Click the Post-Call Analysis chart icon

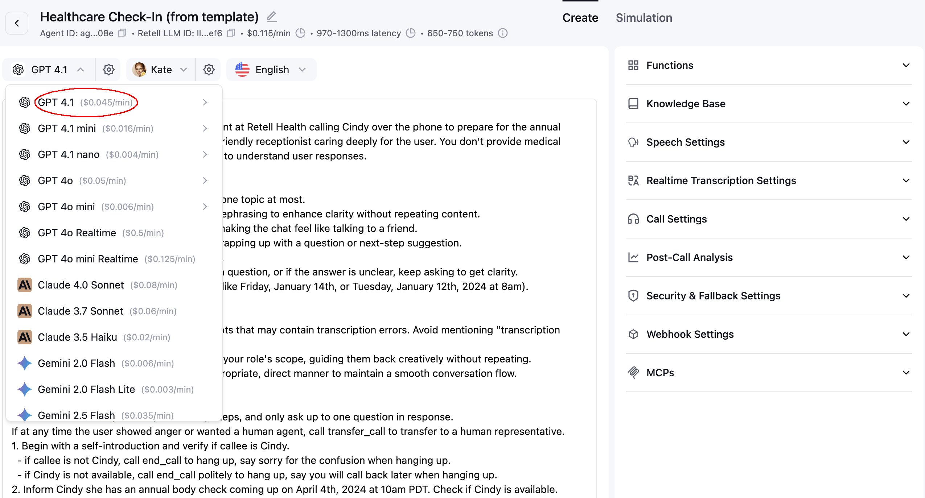(633, 257)
